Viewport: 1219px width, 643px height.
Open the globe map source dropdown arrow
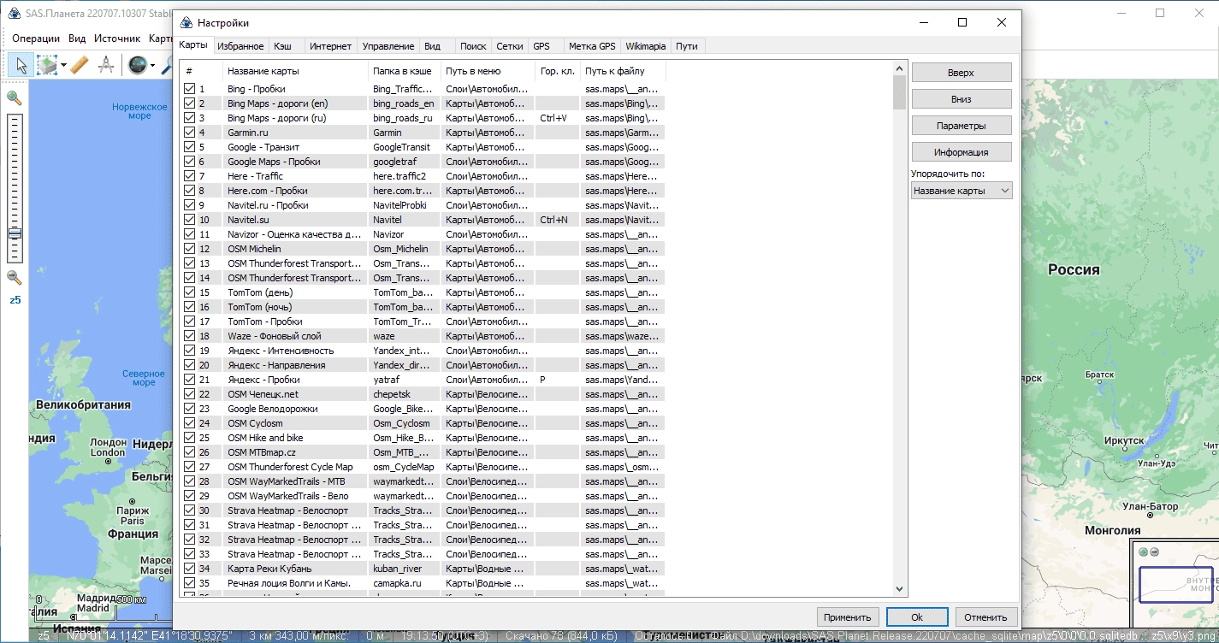[152, 65]
